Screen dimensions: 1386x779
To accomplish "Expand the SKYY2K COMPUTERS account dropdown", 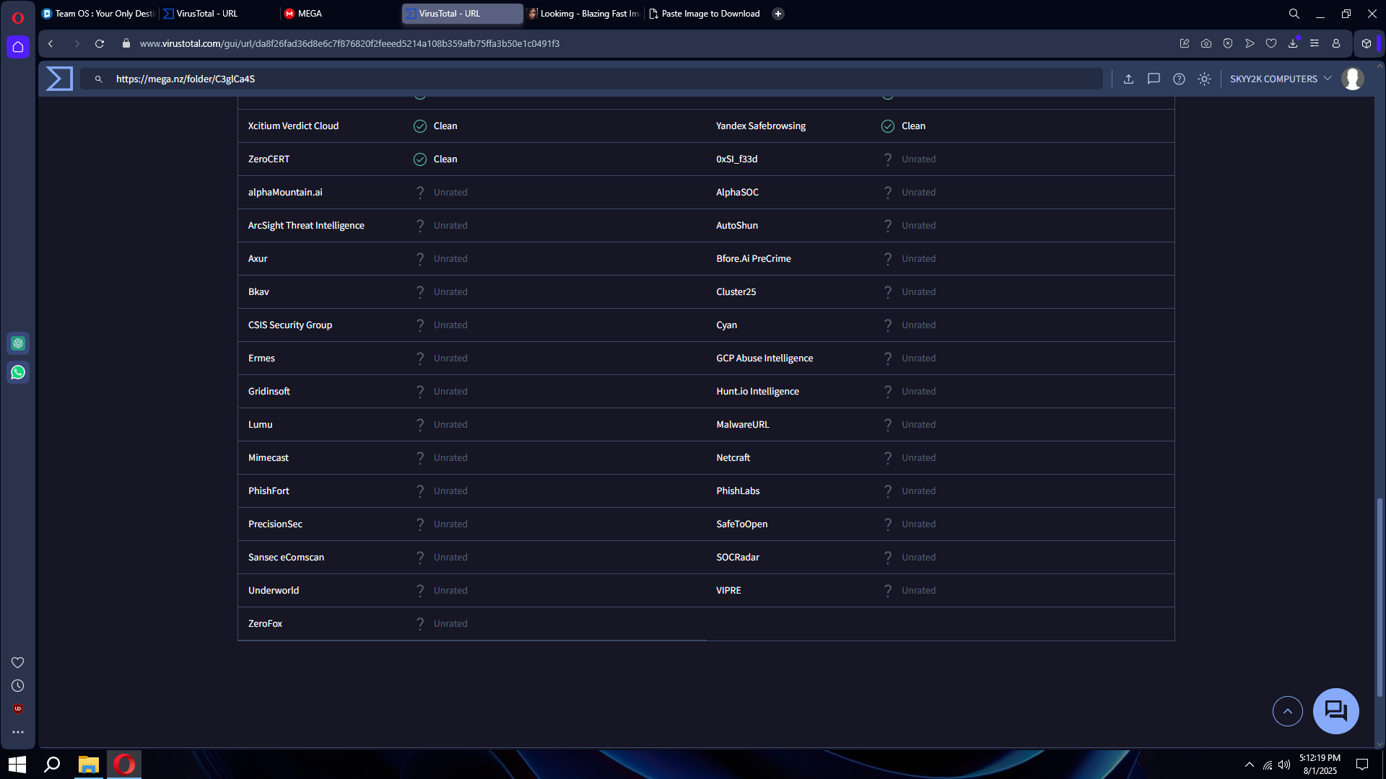I will [x=1281, y=79].
